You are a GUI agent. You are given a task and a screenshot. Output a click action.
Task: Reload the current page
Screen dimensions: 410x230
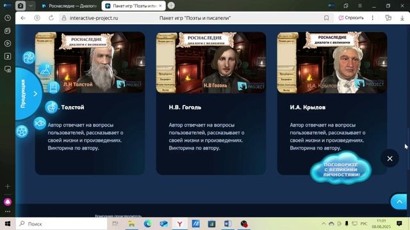point(51,18)
